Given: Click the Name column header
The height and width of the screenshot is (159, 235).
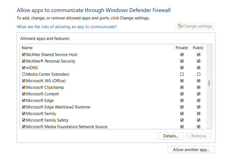Looking at the screenshot, I should click(96, 48).
